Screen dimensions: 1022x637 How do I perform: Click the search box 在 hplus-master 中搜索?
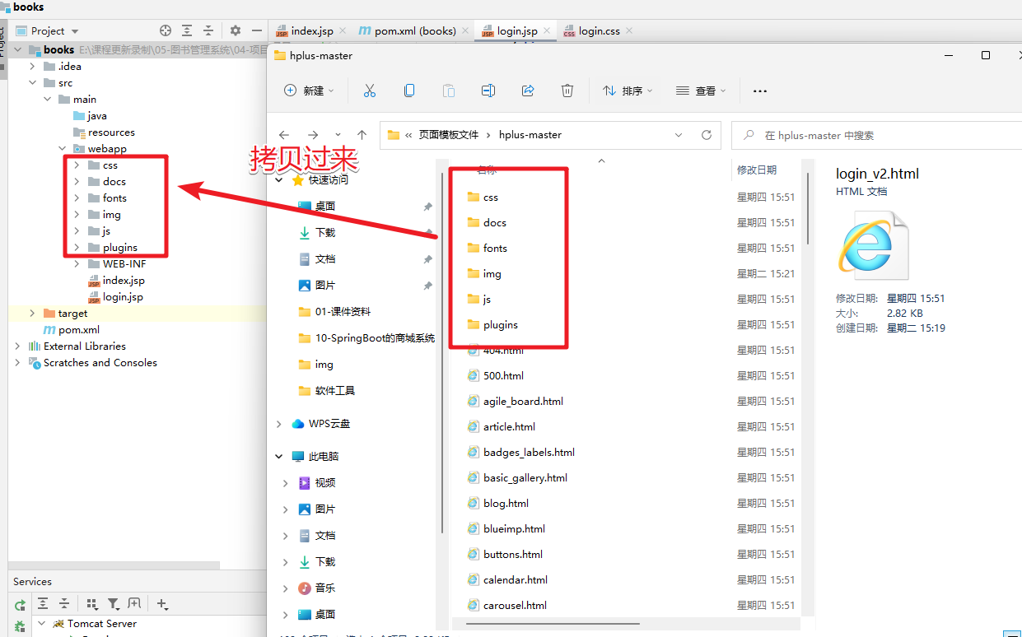click(877, 135)
